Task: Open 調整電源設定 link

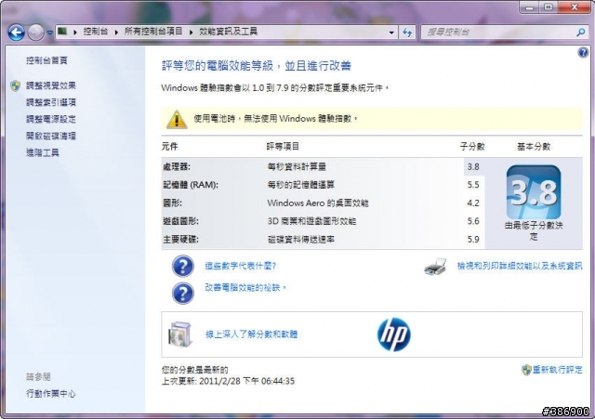Action: pyautogui.click(x=51, y=119)
